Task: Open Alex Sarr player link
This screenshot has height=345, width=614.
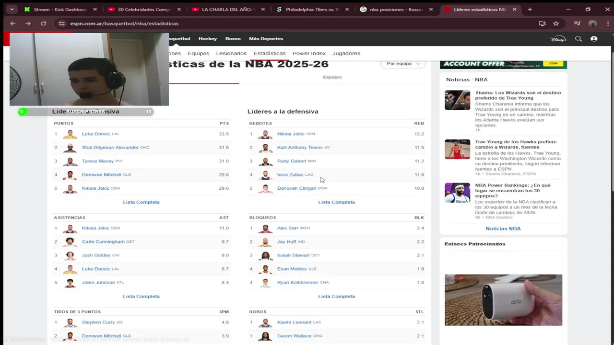Action: pyautogui.click(x=287, y=228)
